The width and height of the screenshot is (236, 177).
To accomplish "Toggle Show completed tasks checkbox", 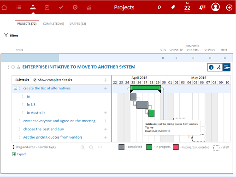I will 35,80.
